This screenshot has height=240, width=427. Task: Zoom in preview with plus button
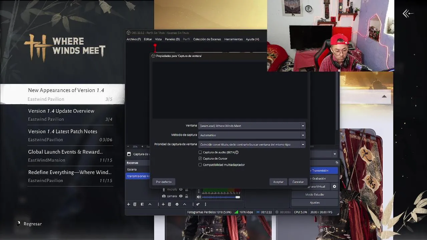point(142,147)
